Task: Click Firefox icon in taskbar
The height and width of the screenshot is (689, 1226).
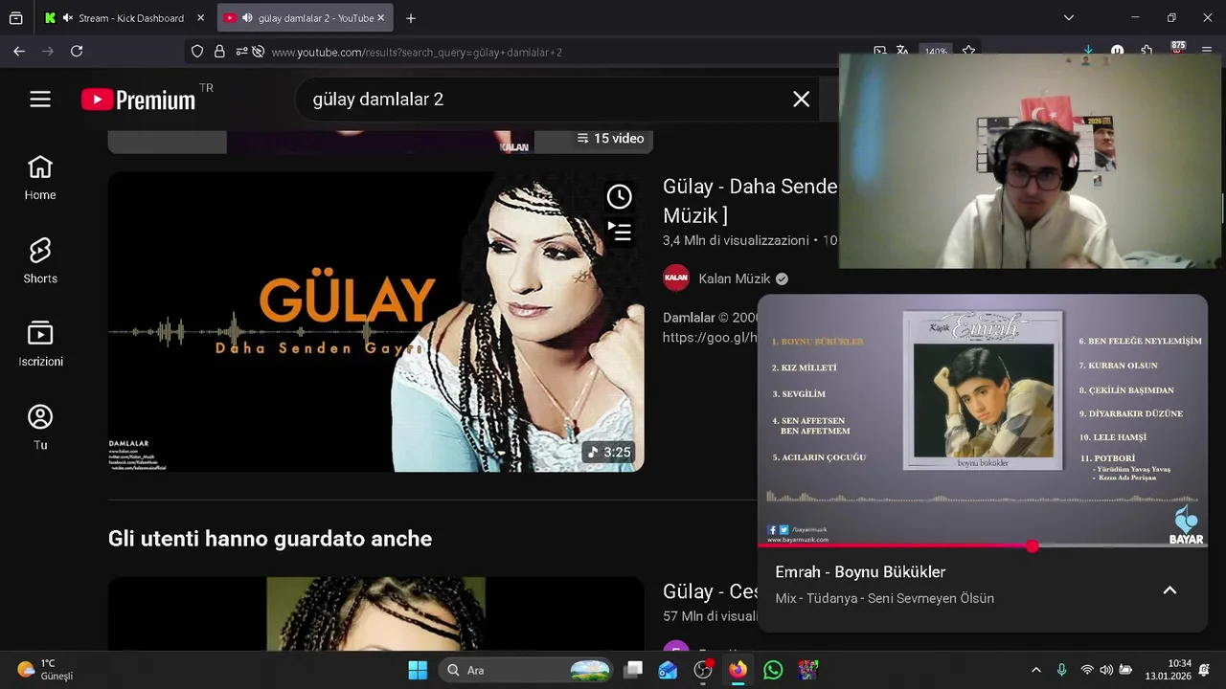Action: (x=738, y=670)
